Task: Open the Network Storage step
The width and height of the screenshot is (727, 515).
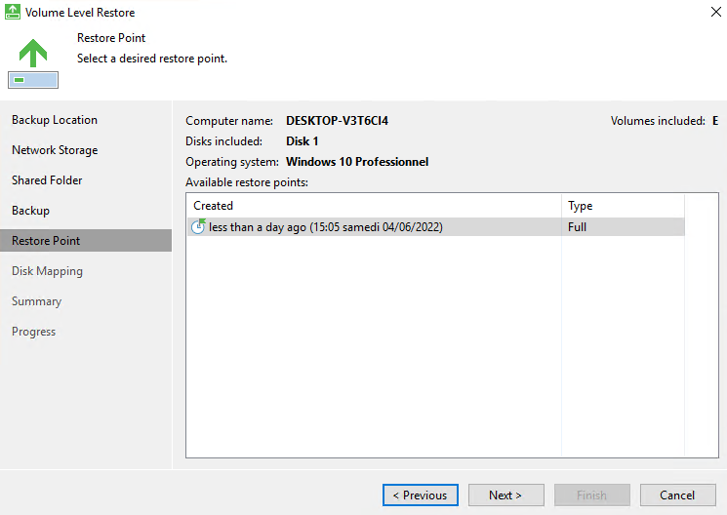Action: [x=55, y=150]
